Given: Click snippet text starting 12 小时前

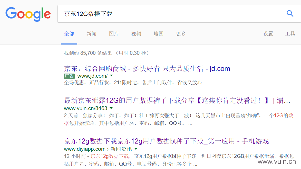Looking at the screenshot, I should 179,160.
